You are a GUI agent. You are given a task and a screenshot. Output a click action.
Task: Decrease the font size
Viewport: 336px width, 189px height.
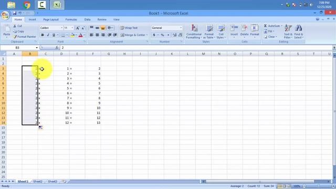click(x=83, y=28)
